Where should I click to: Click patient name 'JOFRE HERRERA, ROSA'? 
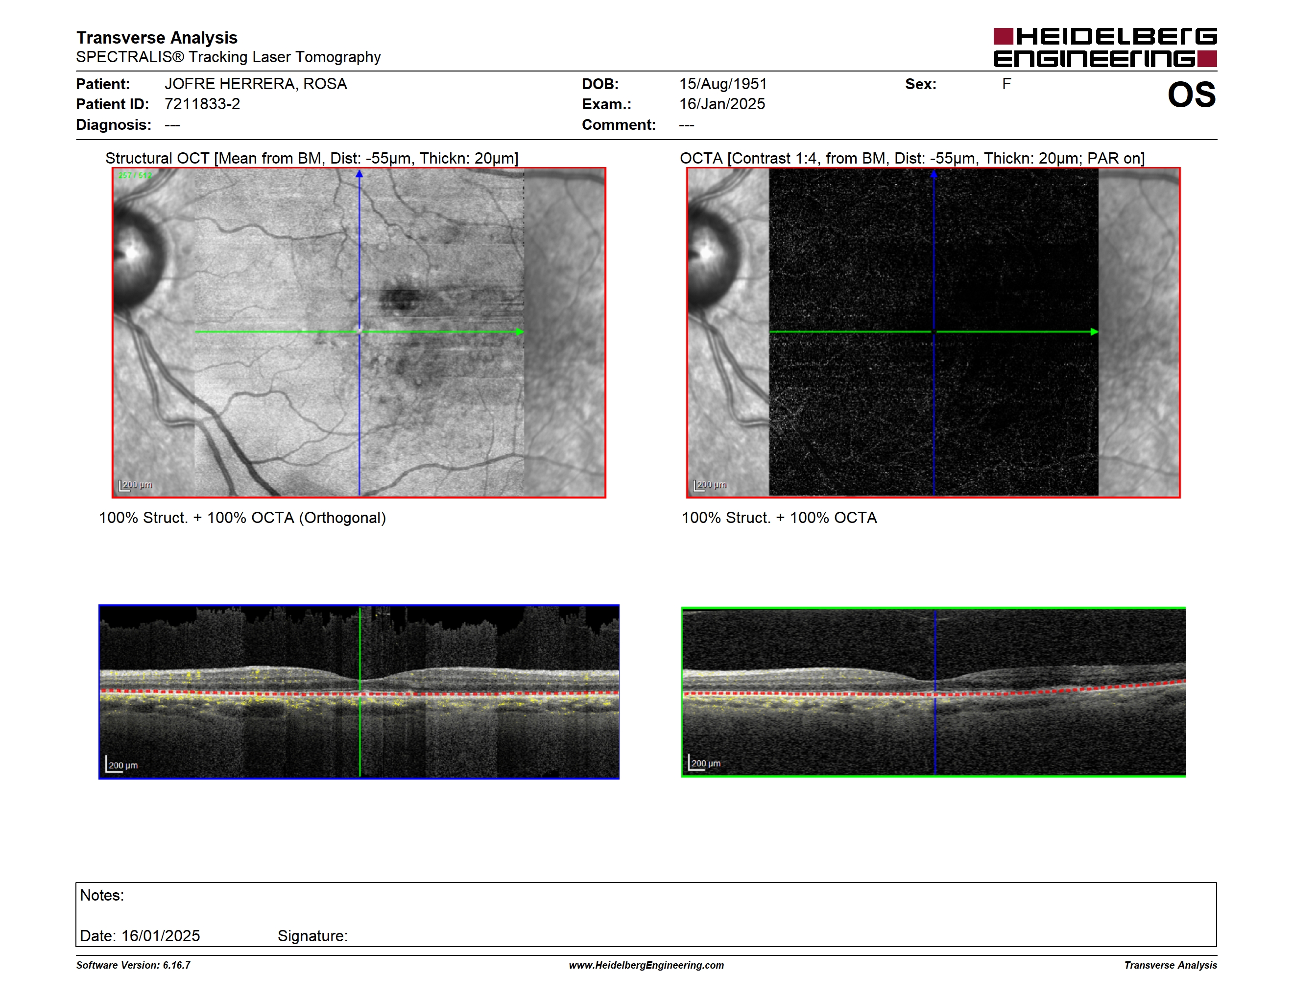(x=256, y=84)
